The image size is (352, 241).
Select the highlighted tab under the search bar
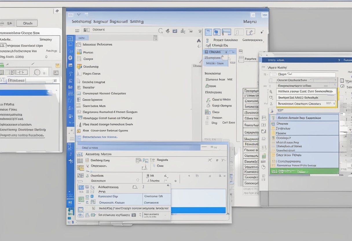[82, 38]
